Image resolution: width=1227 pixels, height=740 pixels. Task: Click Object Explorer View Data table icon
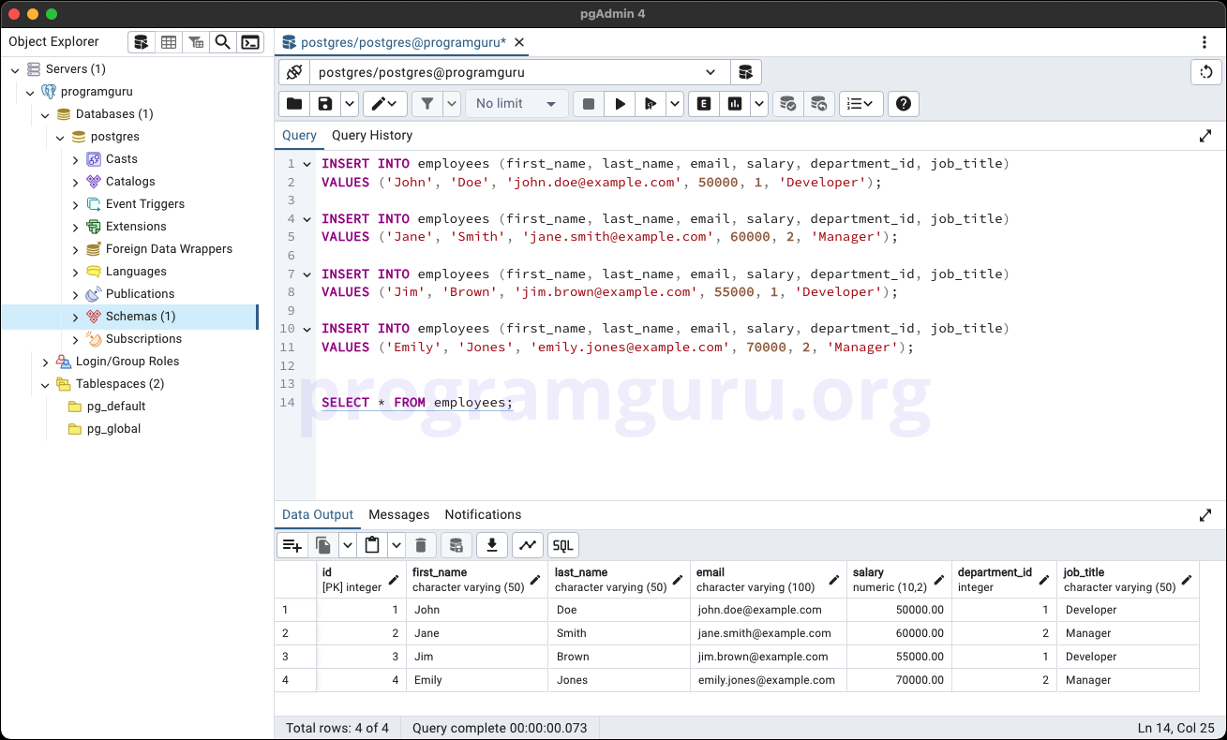click(x=169, y=42)
